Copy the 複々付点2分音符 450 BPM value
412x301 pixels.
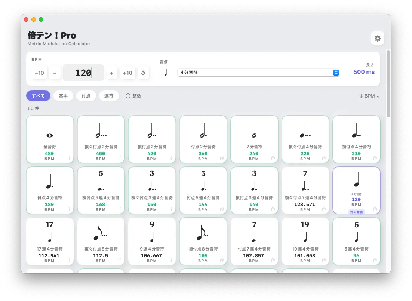120,158
